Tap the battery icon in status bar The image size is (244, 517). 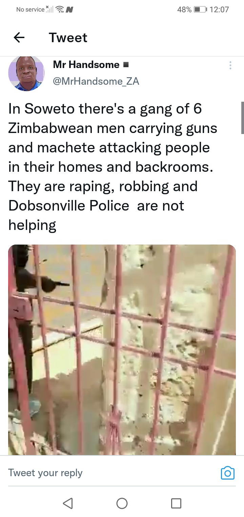(x=200, y=10)
